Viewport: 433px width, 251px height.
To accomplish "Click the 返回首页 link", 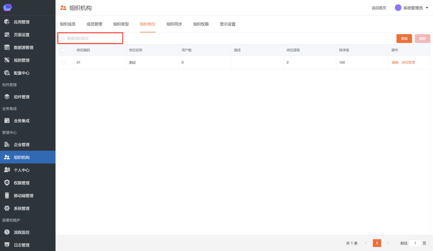I will click(x=378, y=8).
